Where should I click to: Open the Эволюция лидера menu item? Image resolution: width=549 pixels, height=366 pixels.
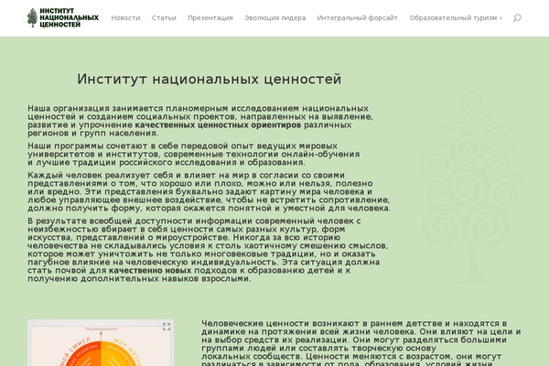tap(275, 18)
